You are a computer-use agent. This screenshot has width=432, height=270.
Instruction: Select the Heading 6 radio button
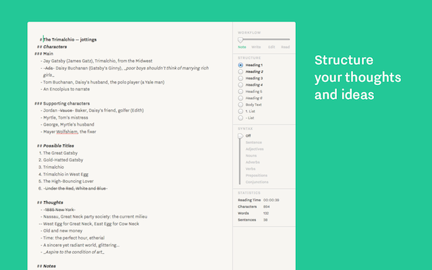click(240, 98)
